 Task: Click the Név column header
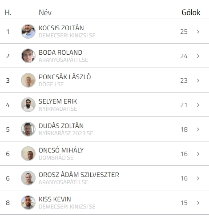click(x=45, y=12)
